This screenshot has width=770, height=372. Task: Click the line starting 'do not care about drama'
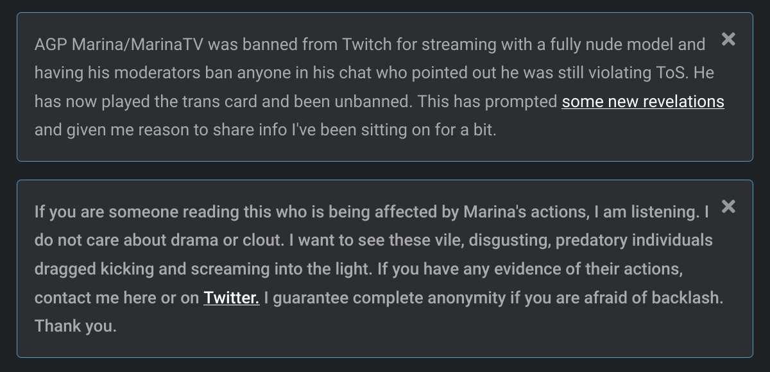point(373,240)
